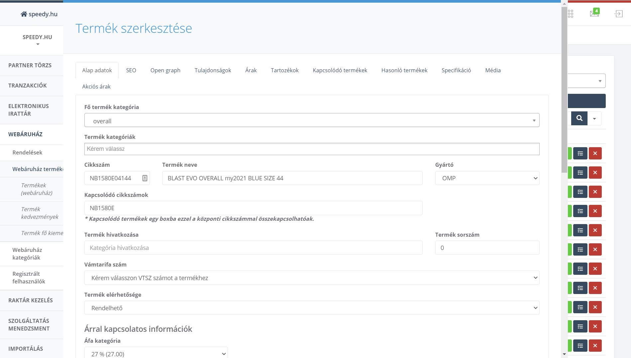Click the Termék neve input field
The width and height of the screenshot is (631, 358).
292,178
